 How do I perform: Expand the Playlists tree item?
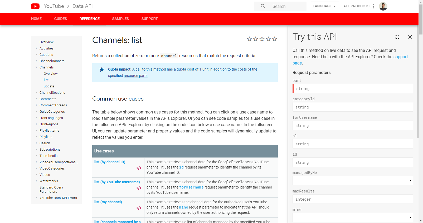[36, 137]
